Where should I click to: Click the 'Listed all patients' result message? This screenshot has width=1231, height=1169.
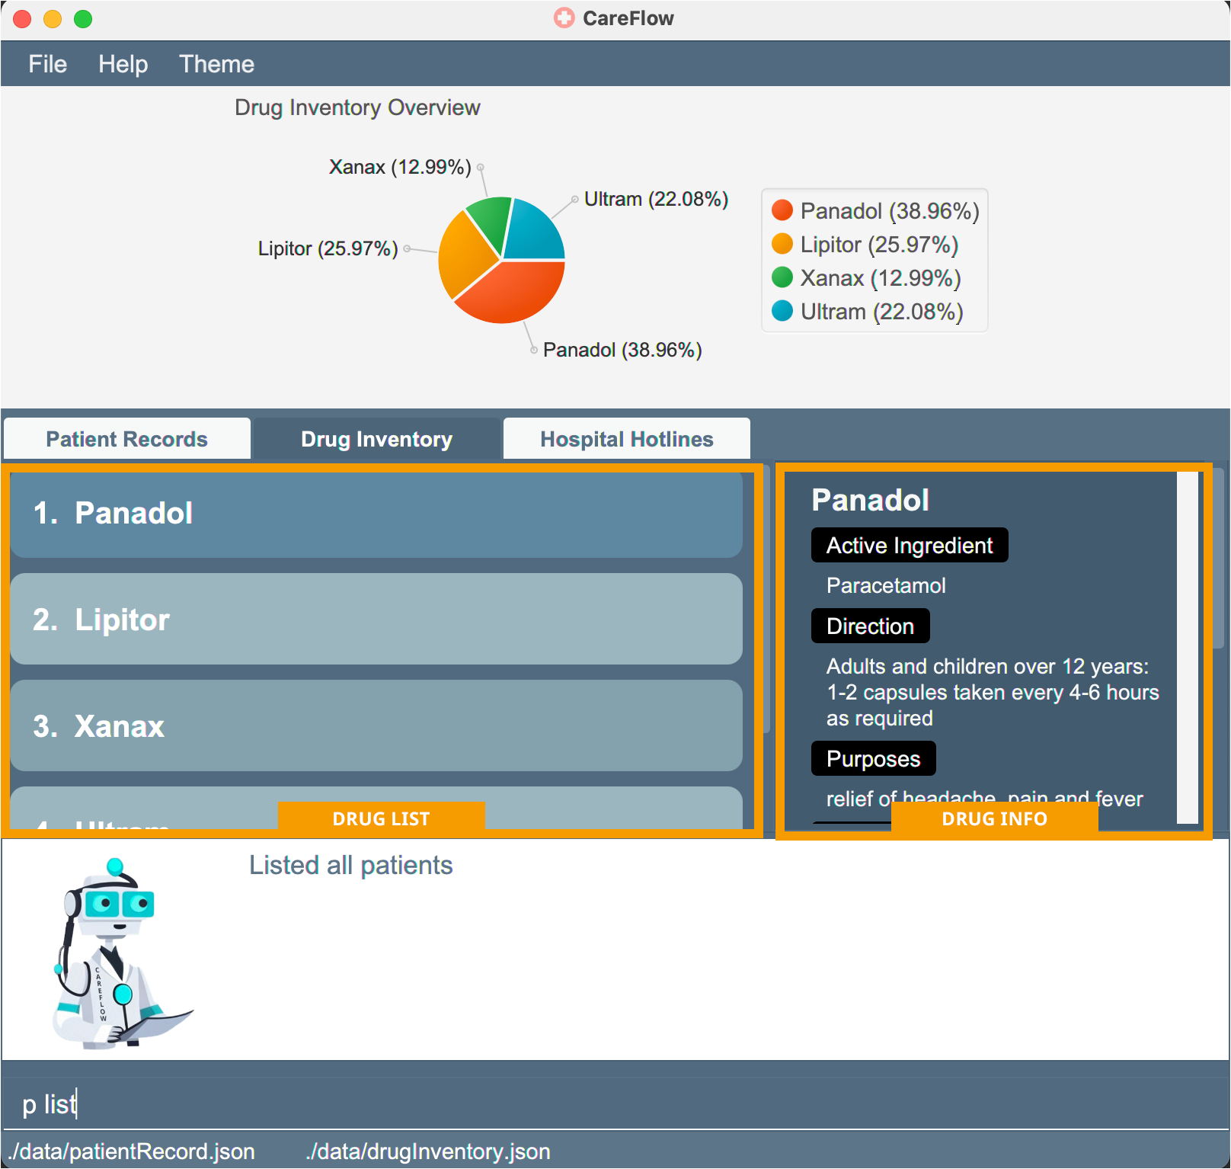pyautogui.click(x=351, y=865)
